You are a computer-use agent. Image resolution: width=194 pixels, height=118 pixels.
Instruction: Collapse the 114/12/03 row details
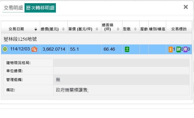point(5,49)
